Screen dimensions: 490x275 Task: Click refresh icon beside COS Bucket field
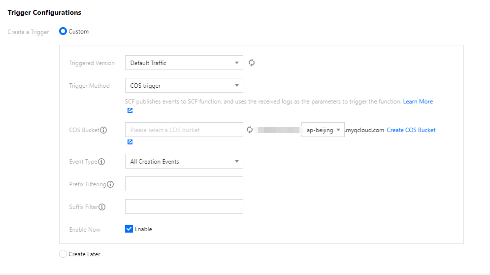point(250,130)
